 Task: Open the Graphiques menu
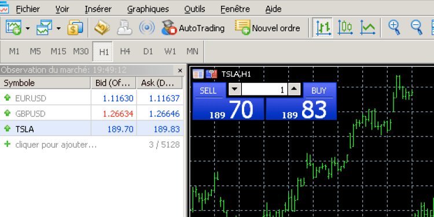pos(148,9)
